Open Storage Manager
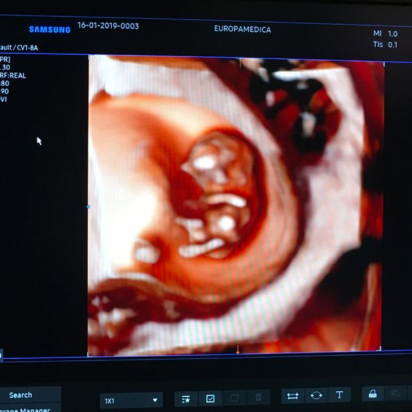Screen dimensions: 412x412 click(x=24, y=409)
